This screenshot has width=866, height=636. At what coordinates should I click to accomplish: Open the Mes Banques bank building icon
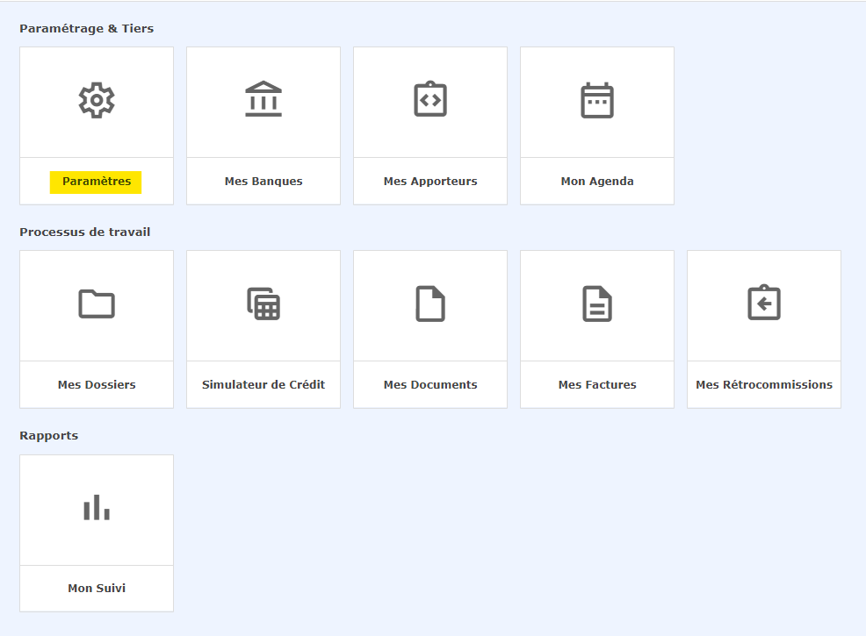[263, 99]
